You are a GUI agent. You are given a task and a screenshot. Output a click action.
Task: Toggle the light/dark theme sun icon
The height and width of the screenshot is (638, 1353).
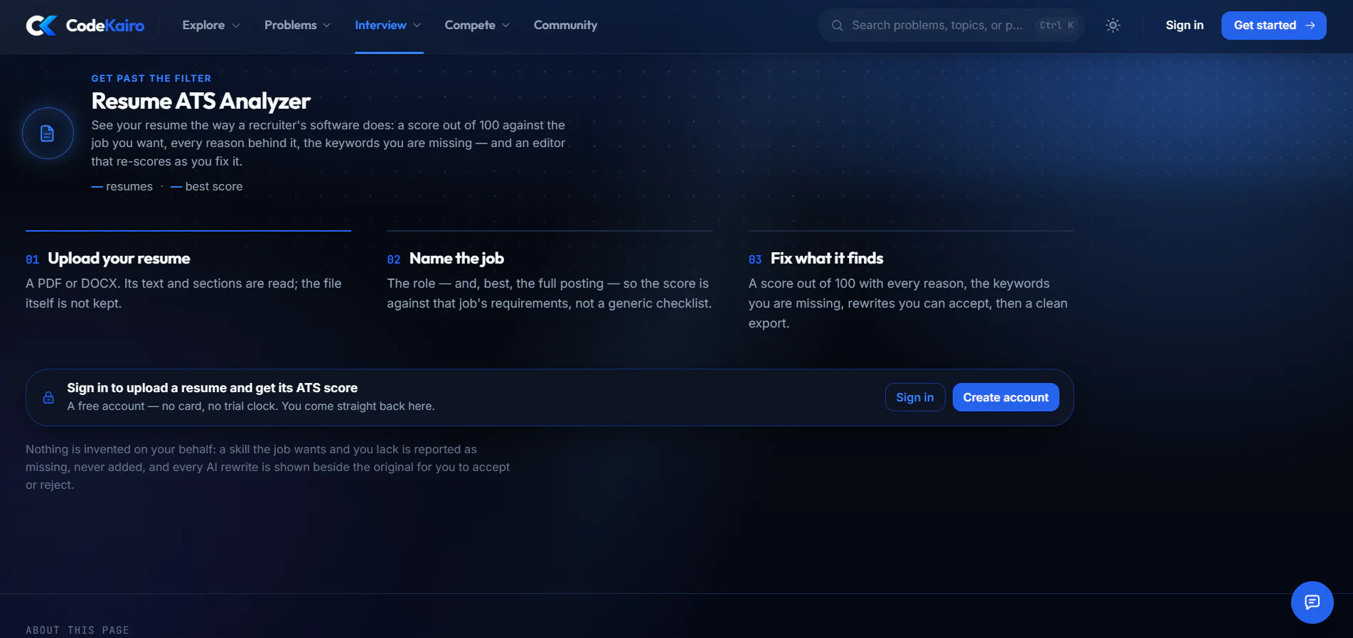click(1113, 26)
